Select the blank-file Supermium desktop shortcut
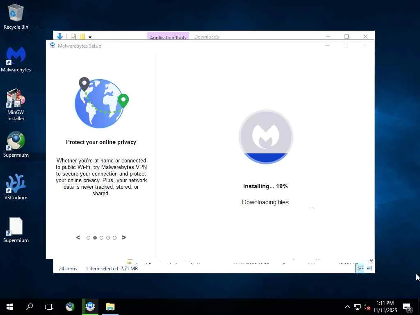This screenshot has height=315, width=420. 16,230
